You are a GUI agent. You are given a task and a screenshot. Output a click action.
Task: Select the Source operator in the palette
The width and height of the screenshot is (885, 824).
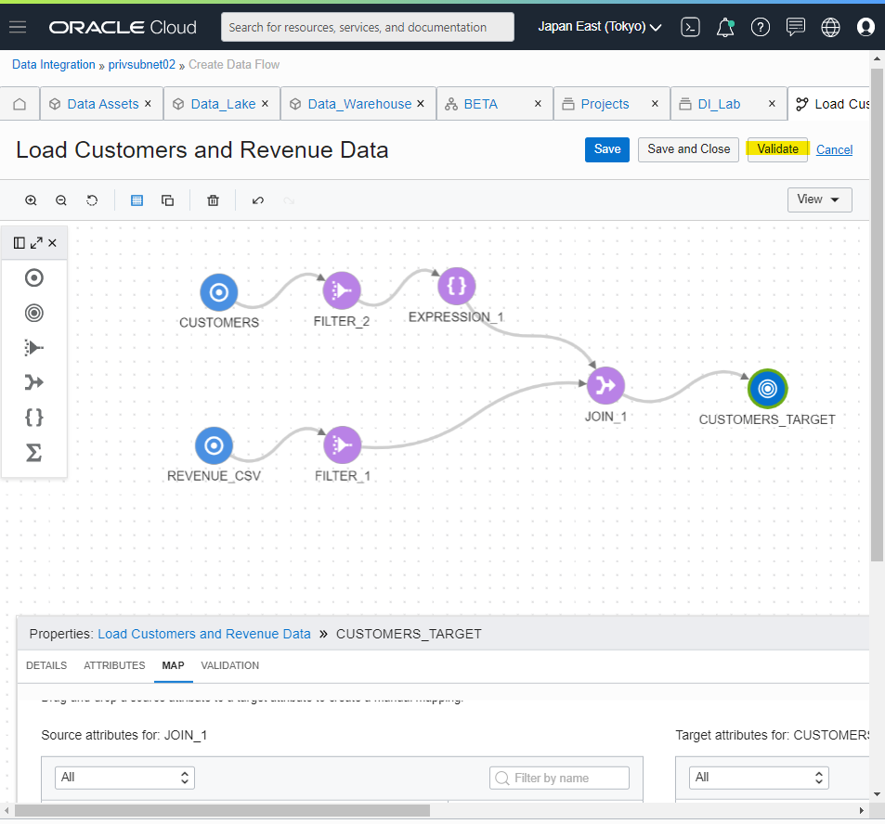(33, 277)
